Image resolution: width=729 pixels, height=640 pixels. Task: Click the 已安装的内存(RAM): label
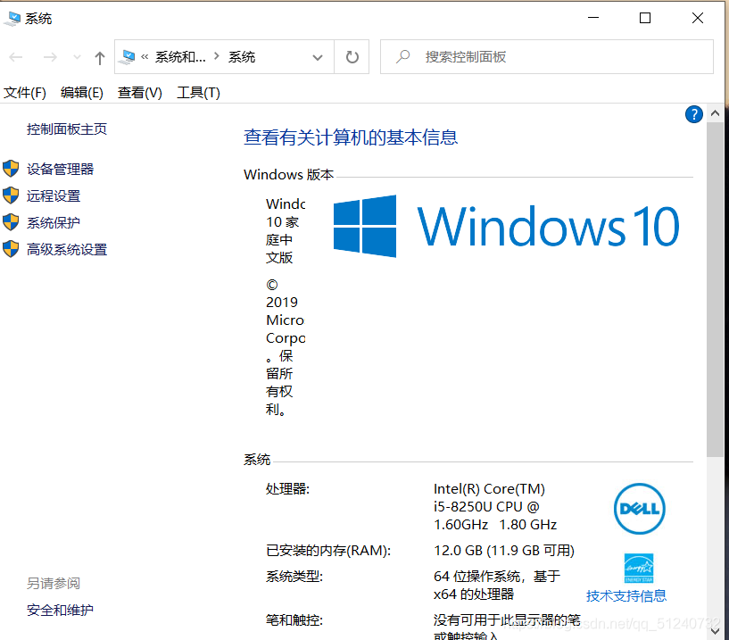click(x=328, y=550)
